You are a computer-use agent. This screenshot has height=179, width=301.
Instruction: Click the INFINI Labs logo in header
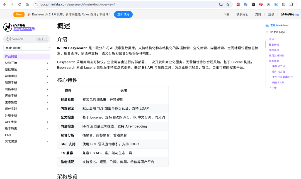click(x=290, y=14)
